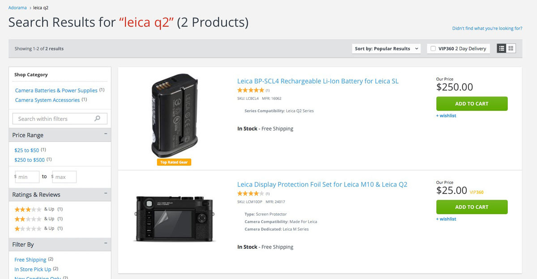This screenshot has height=279, width=537.
Task: Collapse the Ratings & Reviews section
Action: 106,194
